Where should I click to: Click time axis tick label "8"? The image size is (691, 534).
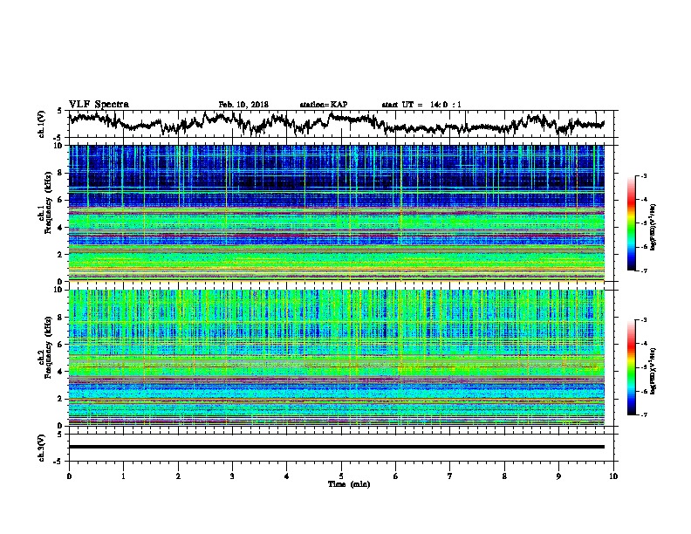click(x=504, y=476)
